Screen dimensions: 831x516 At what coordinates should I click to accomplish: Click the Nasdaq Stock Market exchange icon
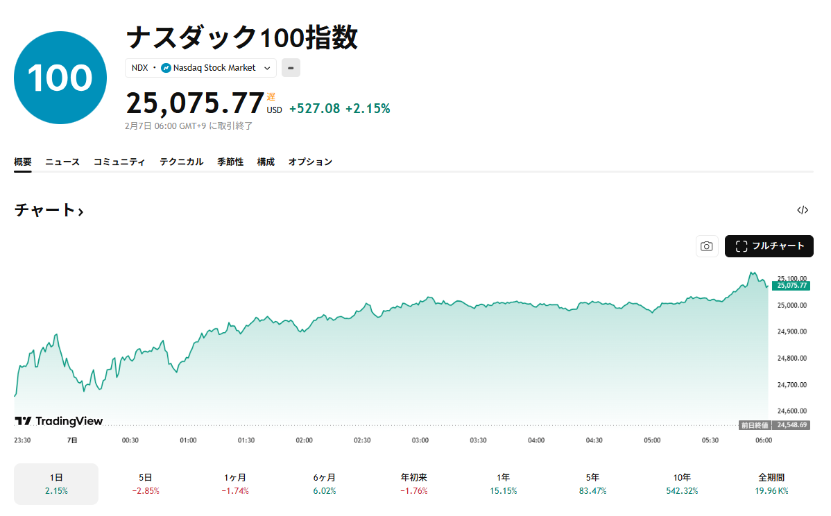pos(166,68)
